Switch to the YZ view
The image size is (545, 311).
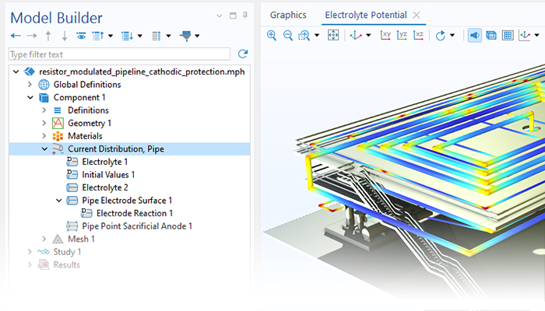coord(402,35)
